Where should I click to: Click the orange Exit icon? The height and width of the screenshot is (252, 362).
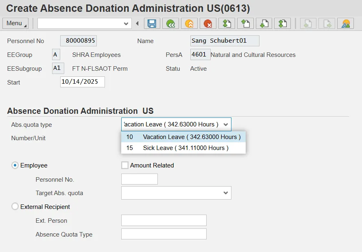point(189,24)
